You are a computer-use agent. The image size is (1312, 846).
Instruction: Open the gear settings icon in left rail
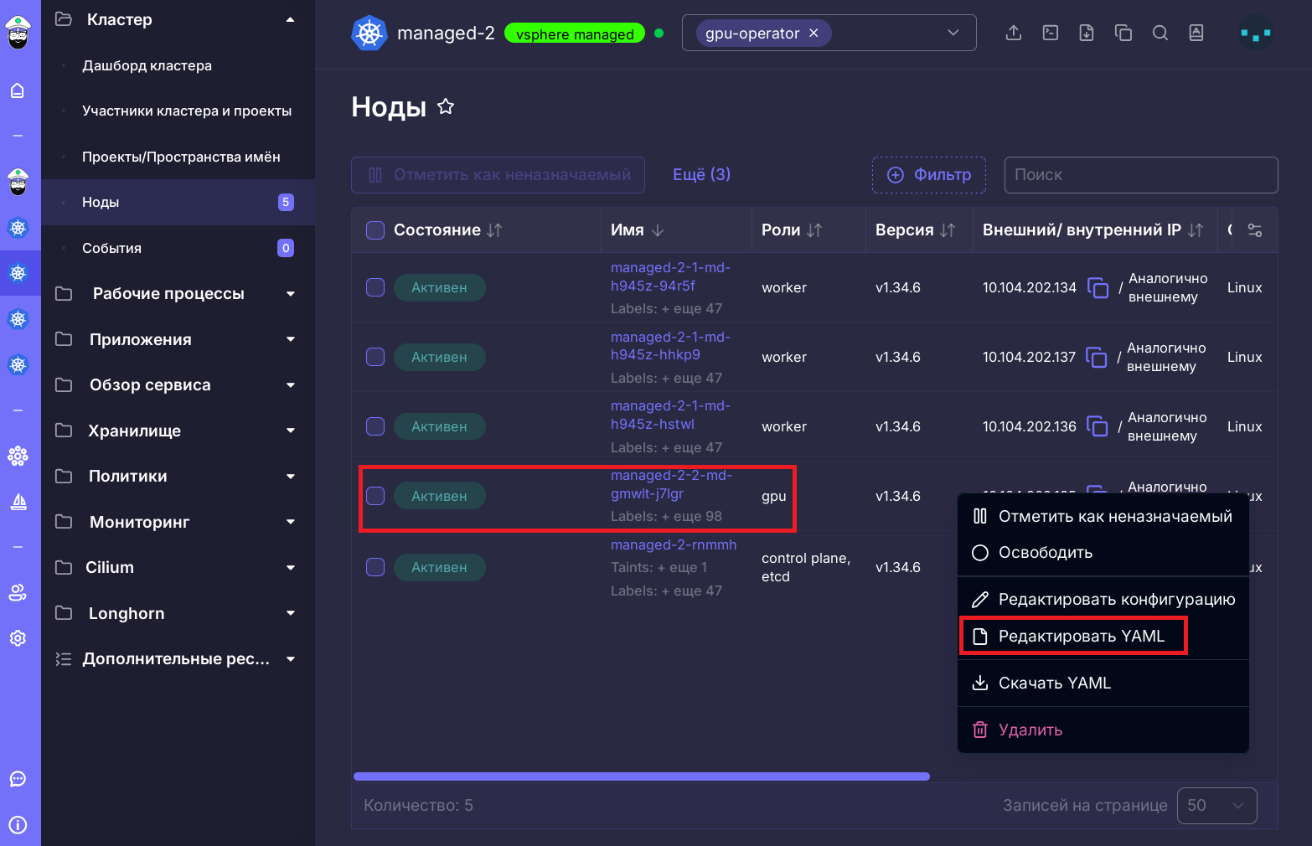tap(18, 638)
